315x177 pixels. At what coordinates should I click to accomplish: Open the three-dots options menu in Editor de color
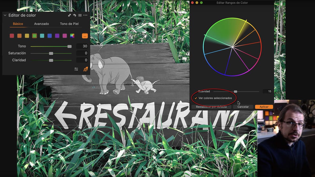coord(85,15)
